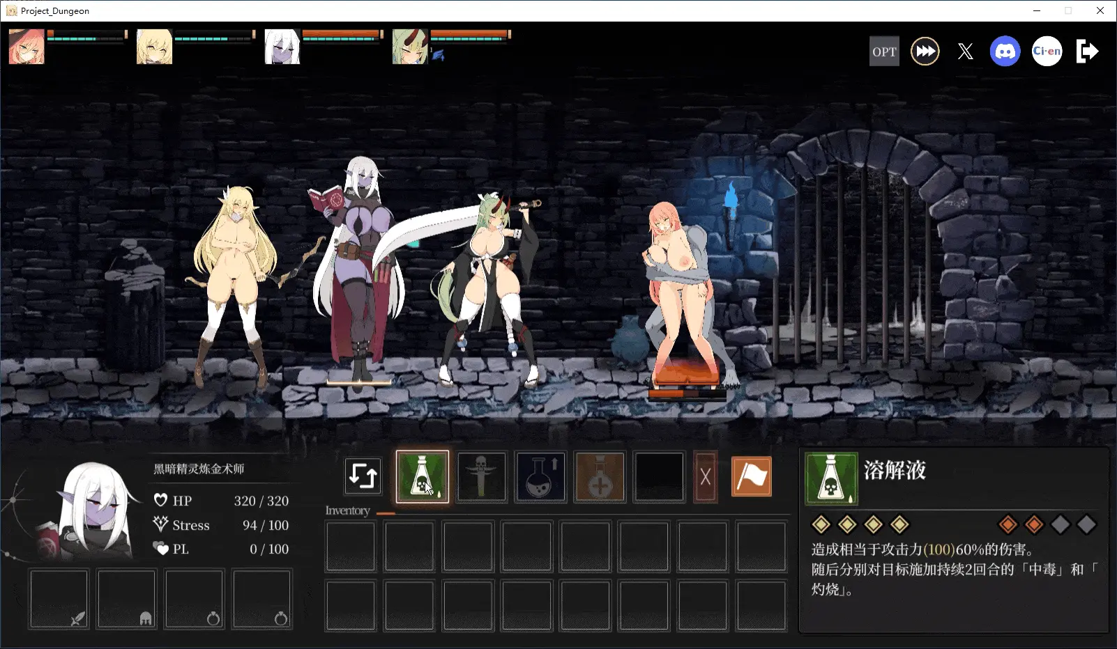Select the green poison flask skill
Image resolution: width=1117 pixels, height=649 pixels.
pos(423,476)
